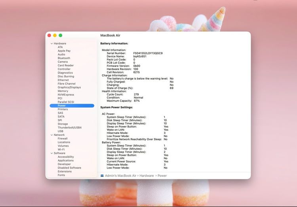
Task: Select Disc Burning in the sidebar
Action: [66, 76]
